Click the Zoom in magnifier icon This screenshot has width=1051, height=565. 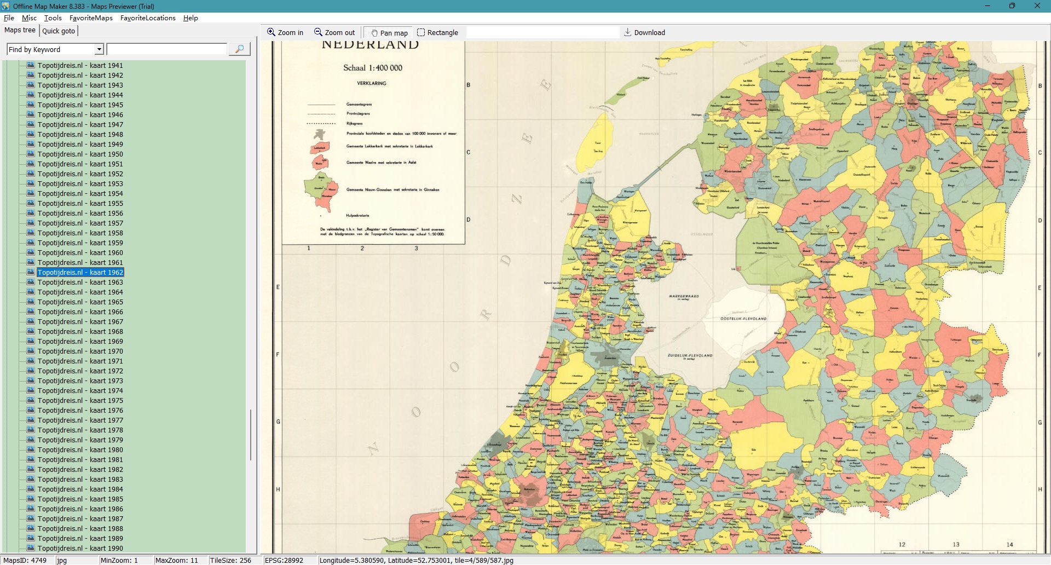pyautogui.click(x=271, y=32)
